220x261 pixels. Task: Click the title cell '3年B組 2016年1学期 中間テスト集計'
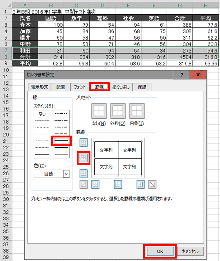(55, 12)
